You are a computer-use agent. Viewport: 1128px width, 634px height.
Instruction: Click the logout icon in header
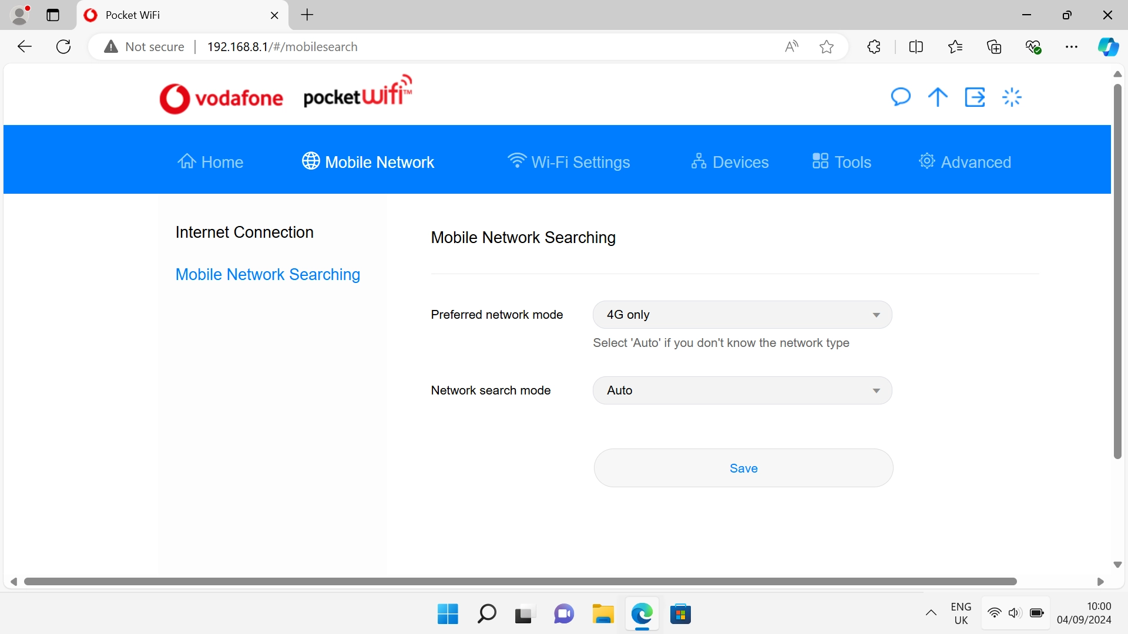pyautogui.click(x=975, y=97)
